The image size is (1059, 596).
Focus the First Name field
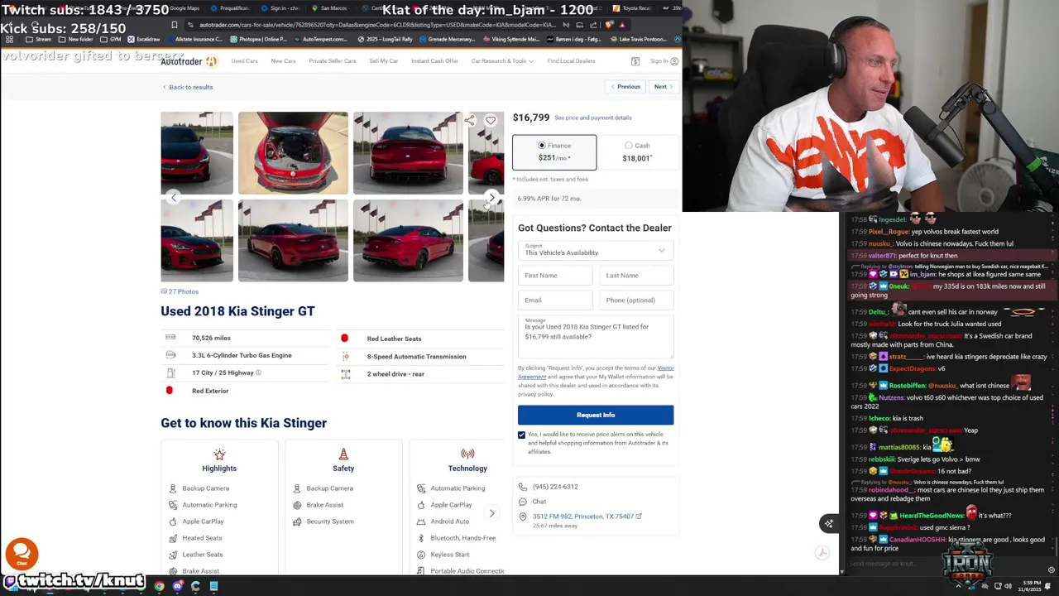pos(555,276)
